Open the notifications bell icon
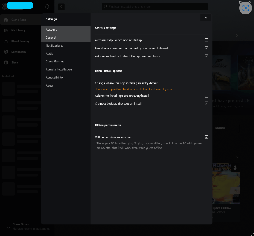 (x=47, y=7)
